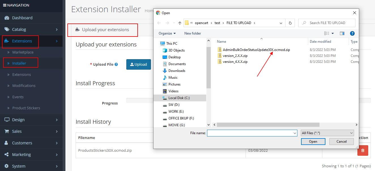Click the Dashboard sidebar icon
The height and width of the screenshot is (171, 375).
pos(7,18)
